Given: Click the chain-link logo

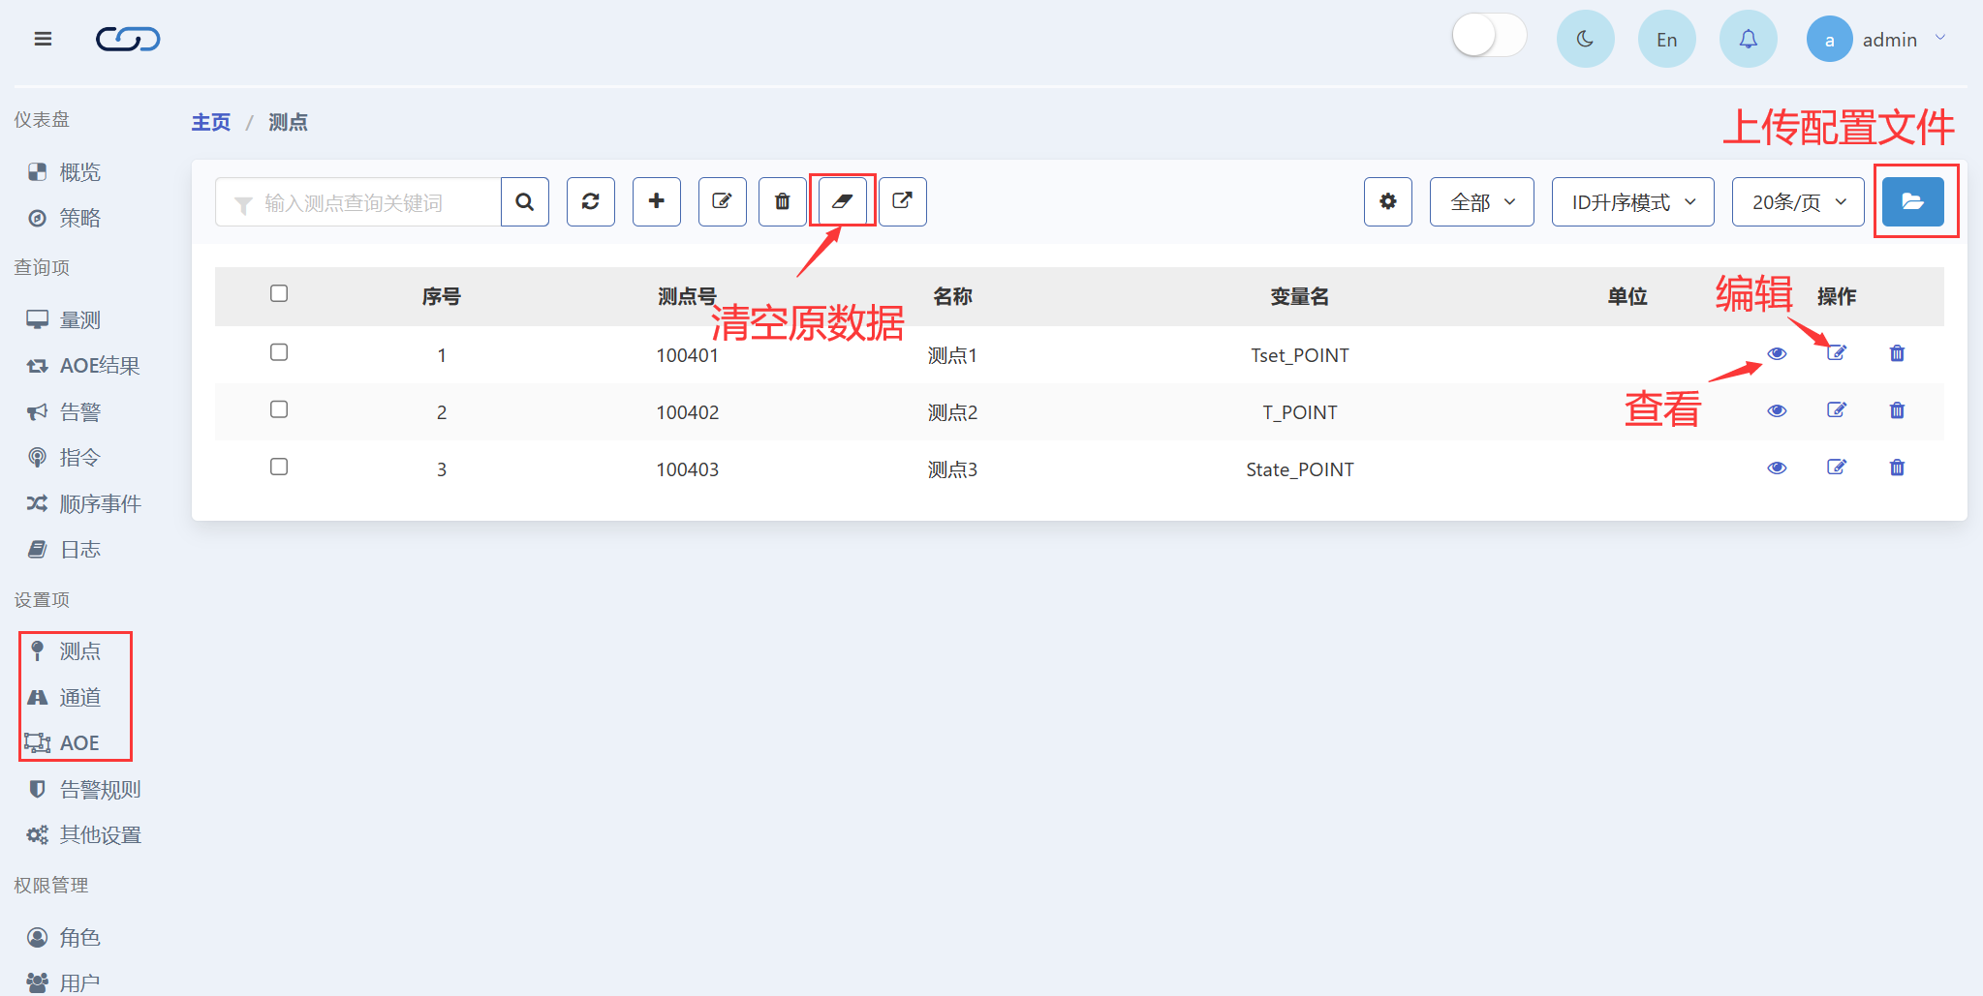Looking at the screenshot, I should click(x=128, y=39).
